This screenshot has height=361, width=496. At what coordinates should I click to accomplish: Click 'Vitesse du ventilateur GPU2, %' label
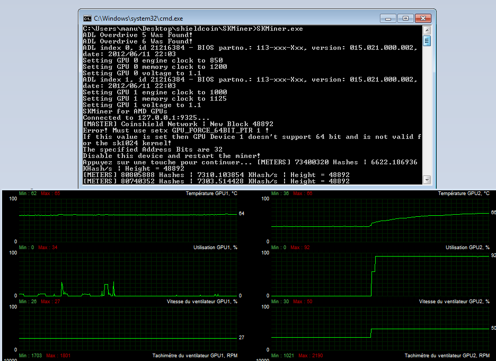pos(454,302)
